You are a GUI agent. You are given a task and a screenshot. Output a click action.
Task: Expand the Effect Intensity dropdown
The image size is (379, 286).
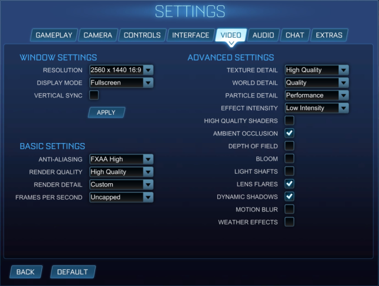pos(316,108)
